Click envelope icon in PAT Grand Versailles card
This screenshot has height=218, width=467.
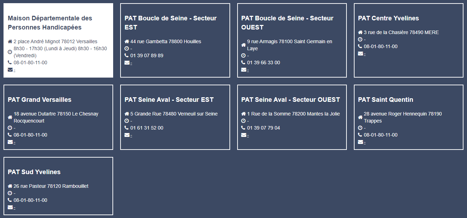10,142
